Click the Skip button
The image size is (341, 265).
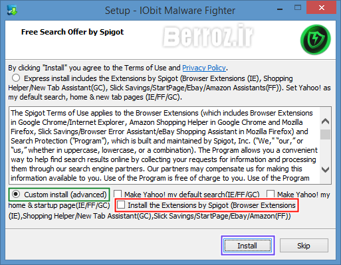[304, 245]
